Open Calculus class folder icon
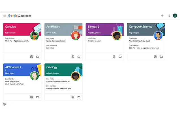 point(38,57)
